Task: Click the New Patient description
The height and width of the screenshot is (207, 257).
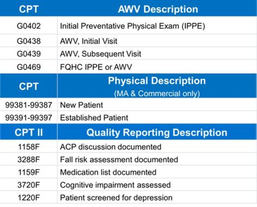Action: pyautogui.click(x=81, y=105)
